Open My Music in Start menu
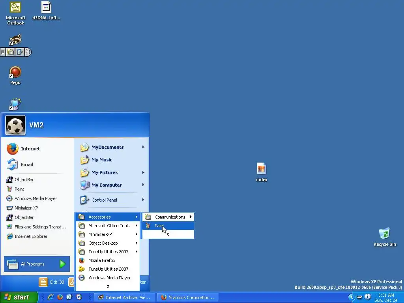This screenshot has width=404, height=303. 111,160
